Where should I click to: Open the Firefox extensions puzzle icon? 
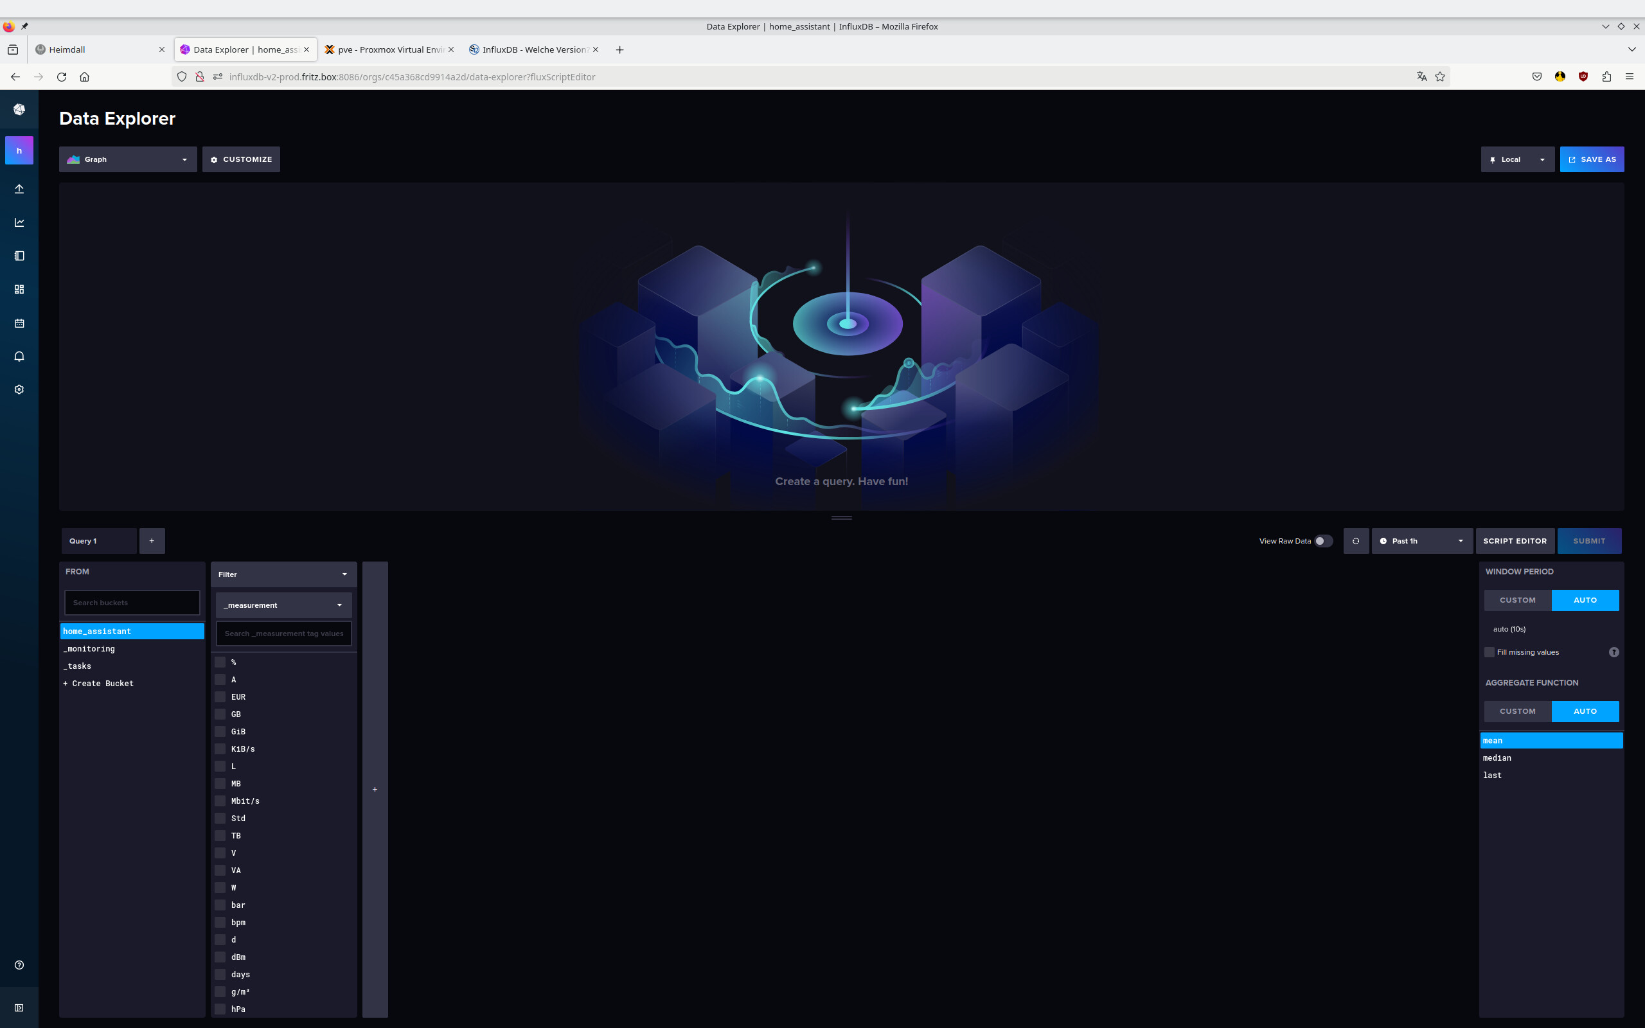pyautogui.click(x=1606, y=77)
